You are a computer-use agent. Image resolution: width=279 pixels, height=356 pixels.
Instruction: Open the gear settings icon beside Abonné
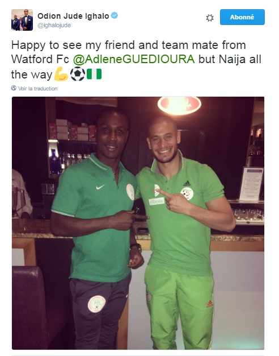(x=210, y=18)
